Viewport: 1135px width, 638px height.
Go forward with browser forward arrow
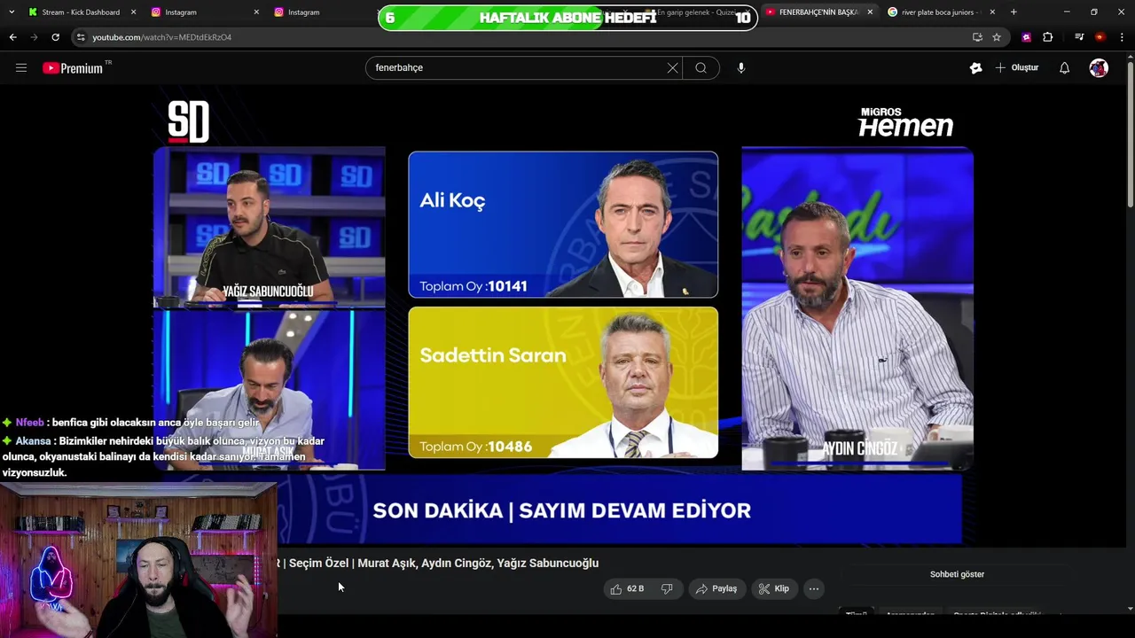click(x=34, y=37)
